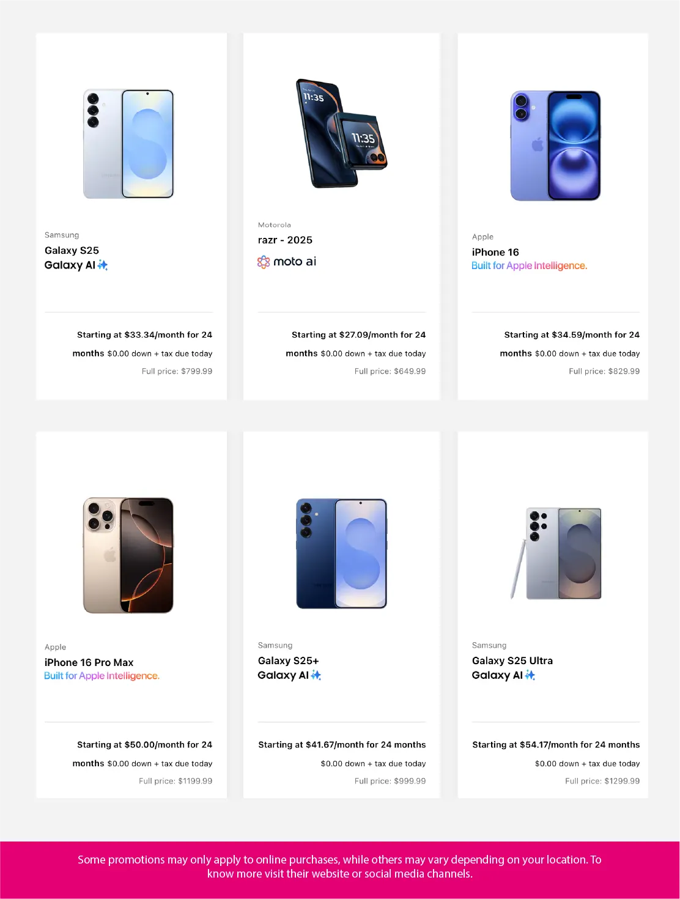
Task: Open the Galaxy S25+ navy phone image
Action: [x=341, y=553]
